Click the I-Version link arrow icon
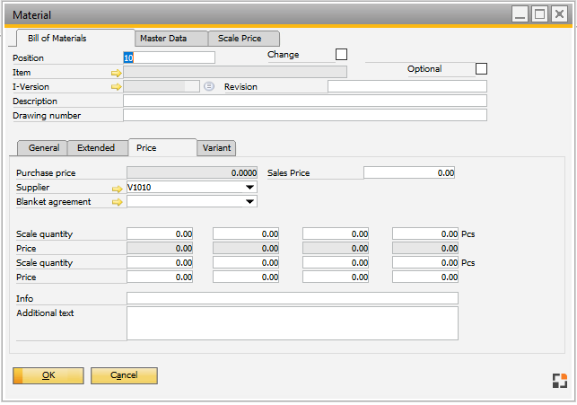This screenshot has width=577, height=405. 116,87
